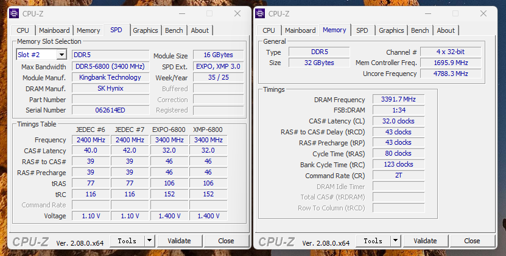The height and width of the screenshot is (256, 506).
Task: Click the JEDEC #7 column header
Action: [x=130, y=130]
